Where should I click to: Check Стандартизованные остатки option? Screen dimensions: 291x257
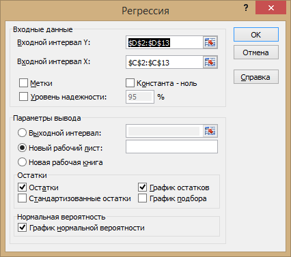point(22,198)
